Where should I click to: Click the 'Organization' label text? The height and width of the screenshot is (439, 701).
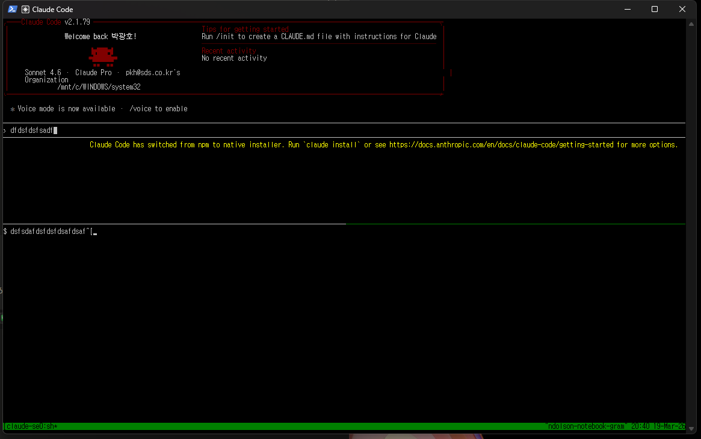pyautogui.click(x=46, y=80)
